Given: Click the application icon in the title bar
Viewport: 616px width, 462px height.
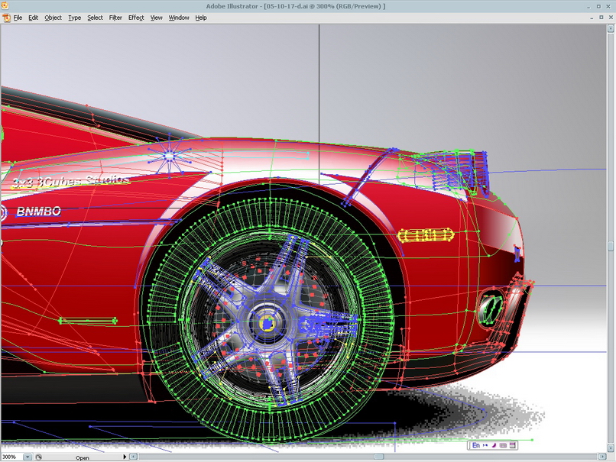Looking at the screenshot, I should coord(5,6).
